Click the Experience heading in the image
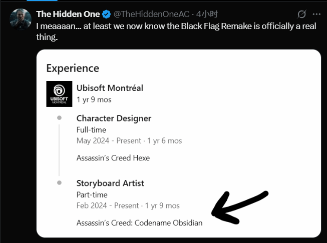The height and width of the screenshot is (243, 327). (73, 68)
